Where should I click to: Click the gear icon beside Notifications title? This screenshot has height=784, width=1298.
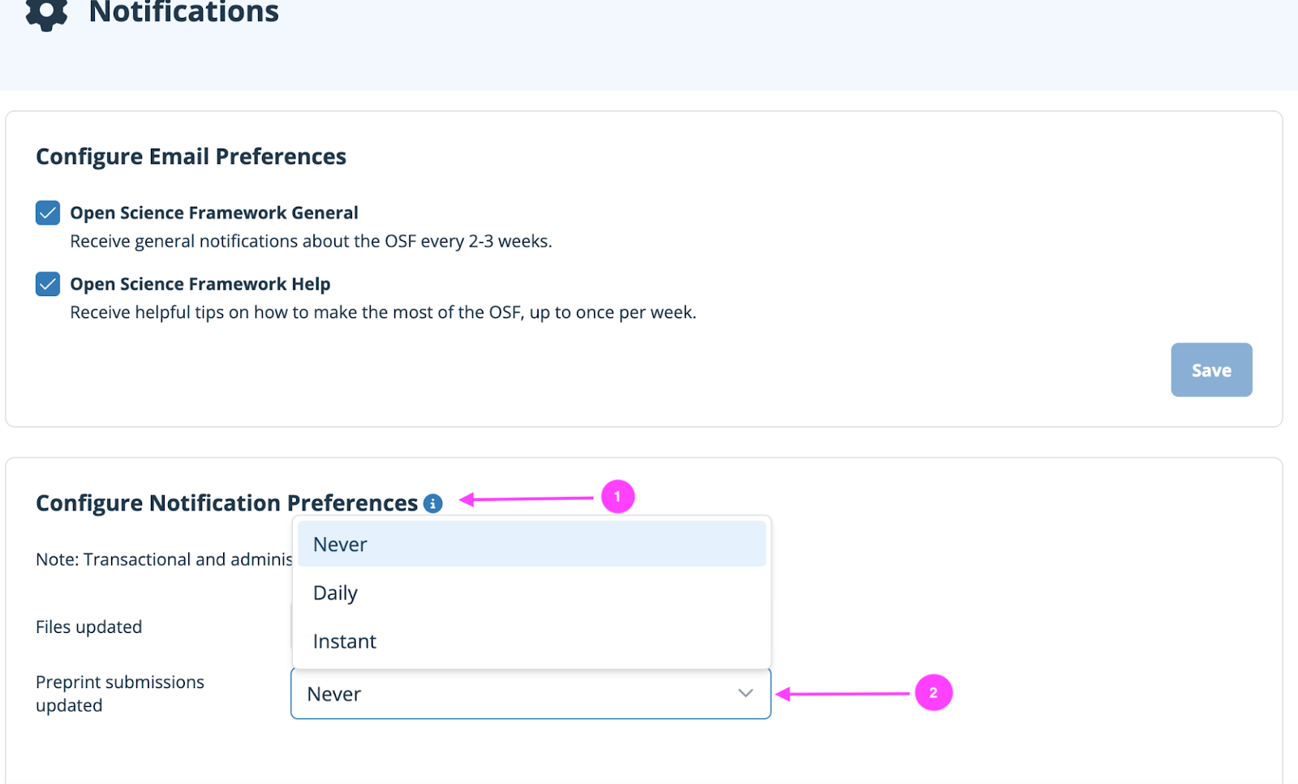click(46, 14)
